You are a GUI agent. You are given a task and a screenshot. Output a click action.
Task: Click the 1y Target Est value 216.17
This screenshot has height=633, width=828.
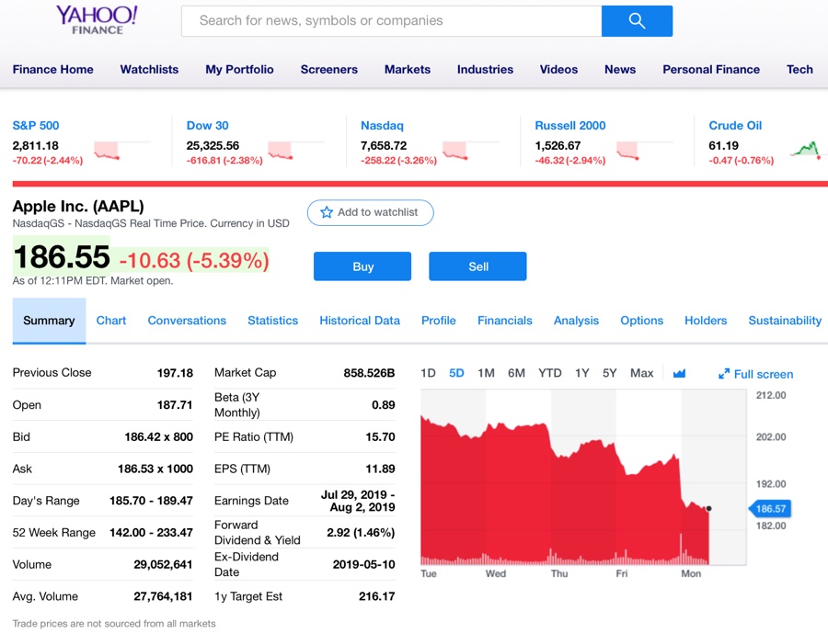click(x=377, y=596)
